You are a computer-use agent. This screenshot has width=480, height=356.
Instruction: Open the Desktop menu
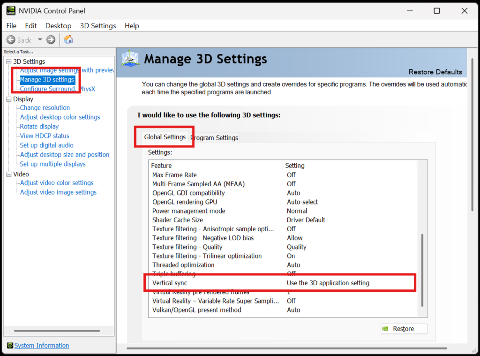pos(59,26)
